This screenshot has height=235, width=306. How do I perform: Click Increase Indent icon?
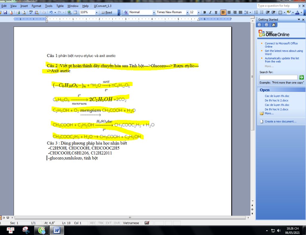(273, 12)
